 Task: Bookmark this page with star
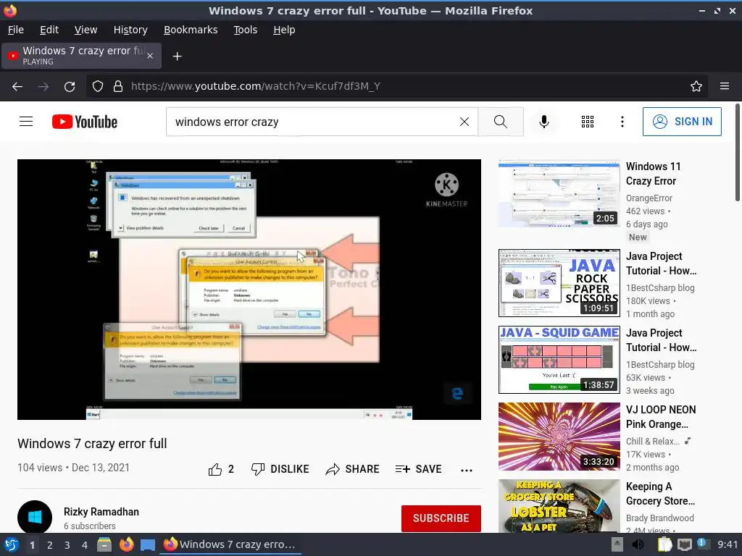696,86
